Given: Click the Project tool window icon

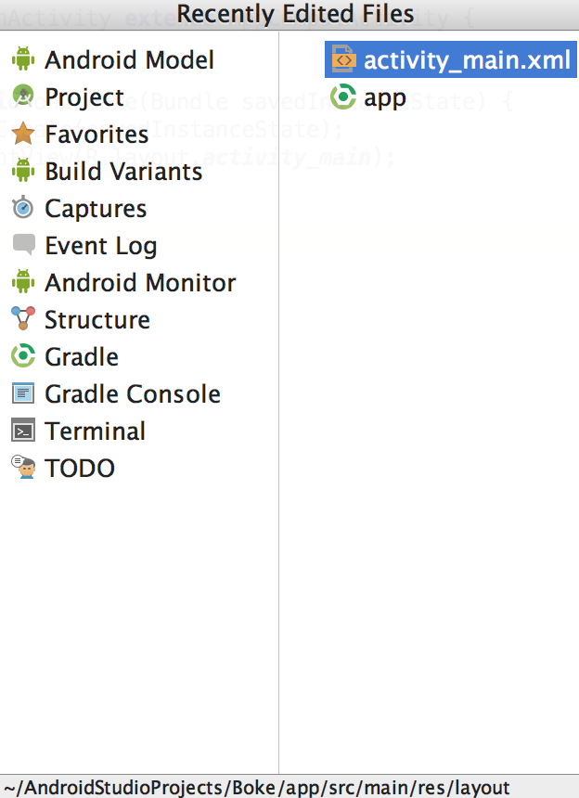Looking at the screenshot, I should (x=23, y=97).
